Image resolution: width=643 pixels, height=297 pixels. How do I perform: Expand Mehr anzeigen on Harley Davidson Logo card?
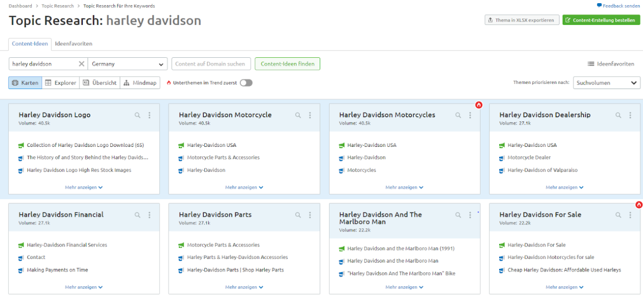pos(83,187)
